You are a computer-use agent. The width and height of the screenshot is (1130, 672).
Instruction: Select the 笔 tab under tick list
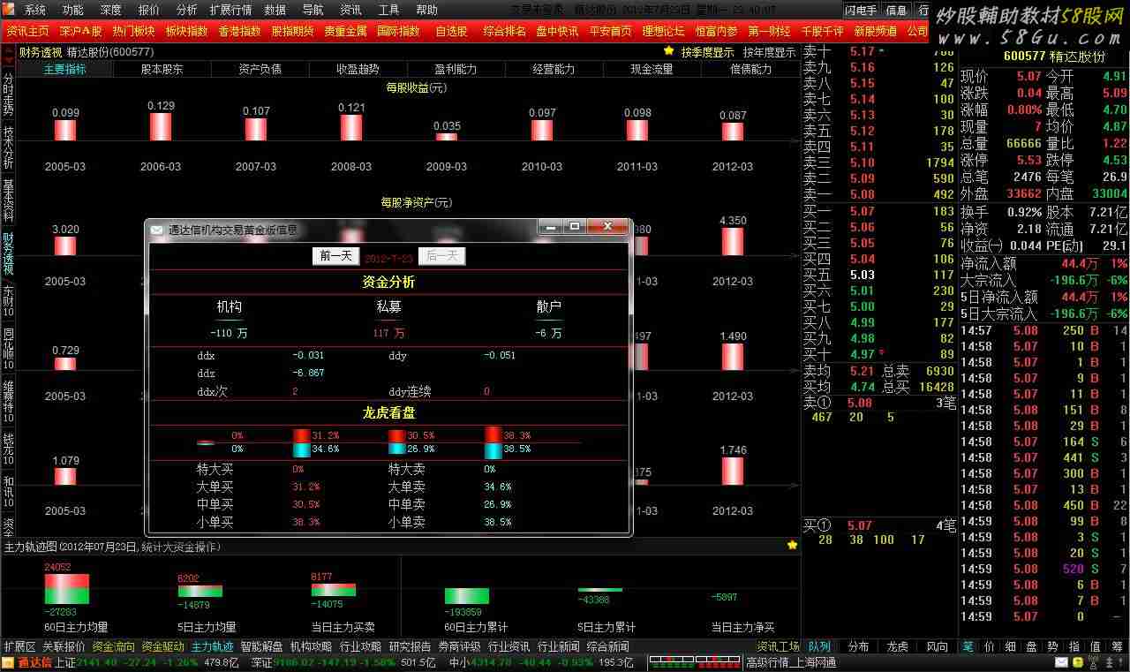967,646
